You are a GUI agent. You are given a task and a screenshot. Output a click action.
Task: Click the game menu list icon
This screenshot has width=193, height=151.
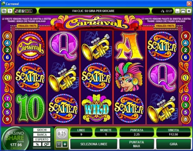[4, 11]
